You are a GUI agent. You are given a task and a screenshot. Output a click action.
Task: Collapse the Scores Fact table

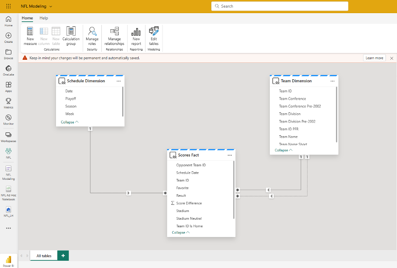(181, 232)
